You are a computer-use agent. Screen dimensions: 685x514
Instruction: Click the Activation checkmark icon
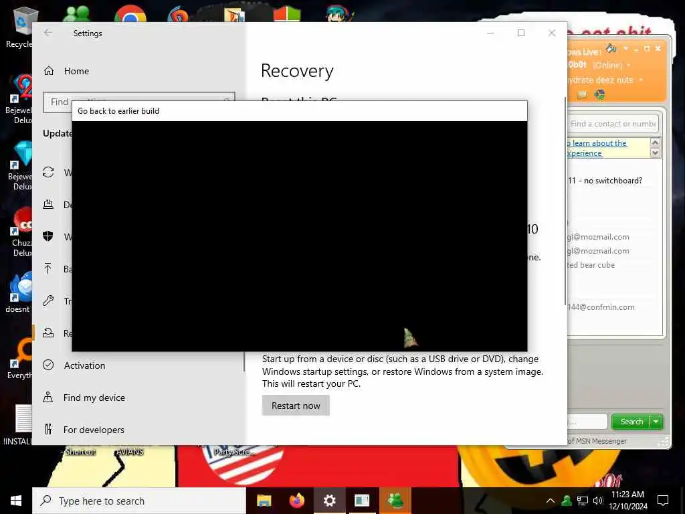48,365
